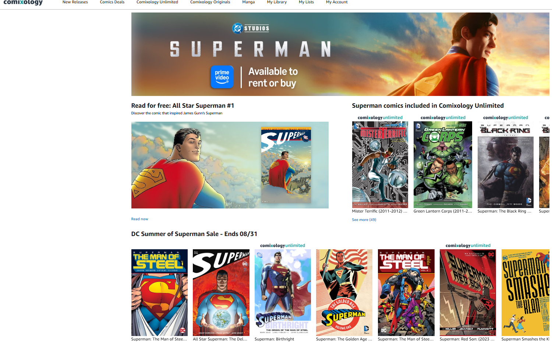Click the Superman: Red Son title link
Image resolution: width=552 pixels, height=343 pixels.
[x=467, y=339]
